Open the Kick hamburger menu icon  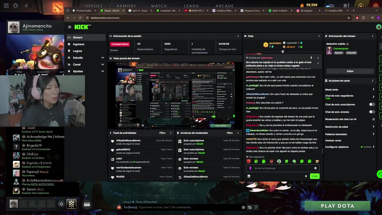coord(70,27)
